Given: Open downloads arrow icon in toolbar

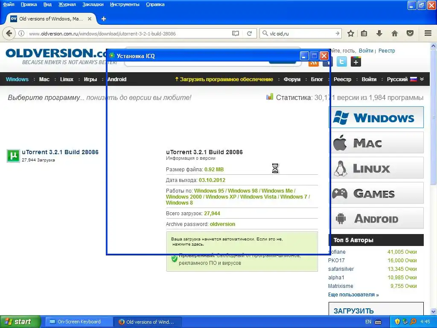Looking at the screenshot, I should [379, 33].
